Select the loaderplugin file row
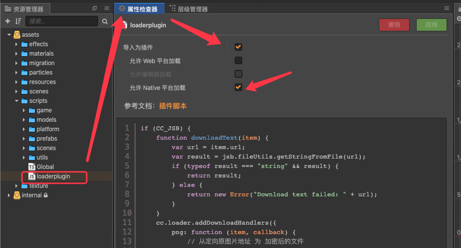The width and height of the screenshot is (461, 248). point(56,176)
